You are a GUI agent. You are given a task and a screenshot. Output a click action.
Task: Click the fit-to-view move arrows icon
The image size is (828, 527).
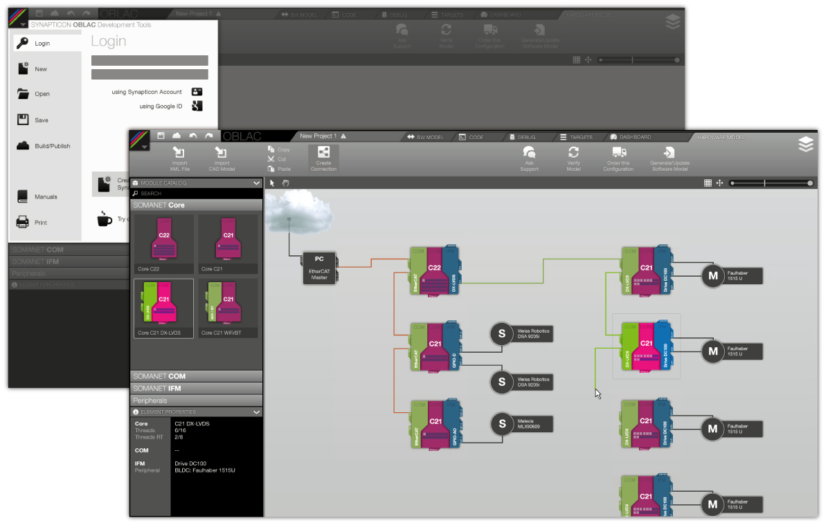pyautogui.click(x=719, y=183)
